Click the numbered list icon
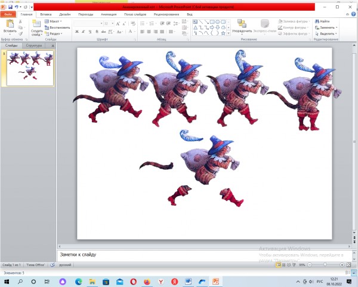Image resolution: width=358 pixels, height=287 pixels. click(x=152, y=23)
